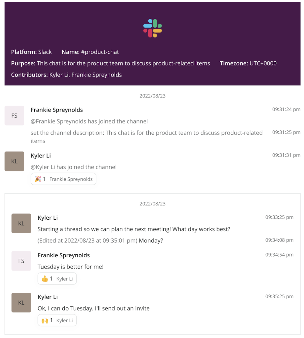The image size is (304, 338).
Task: Click the 2022/08/23 date inside the thread box
Action: [153, 204]
